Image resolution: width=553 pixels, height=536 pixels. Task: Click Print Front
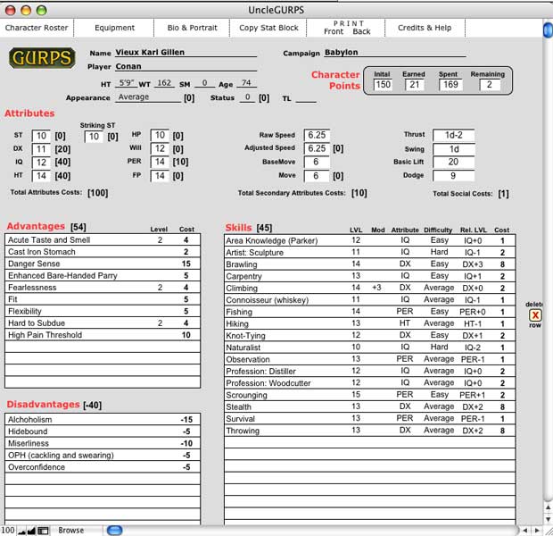click(334, 31)
